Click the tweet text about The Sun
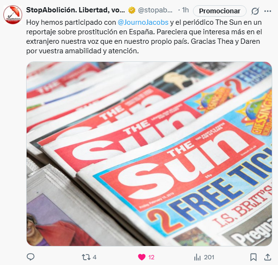 coord(144,37)
